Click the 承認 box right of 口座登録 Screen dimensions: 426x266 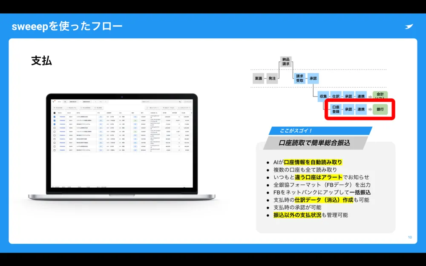pyautogui.click(x=348, y=109)
